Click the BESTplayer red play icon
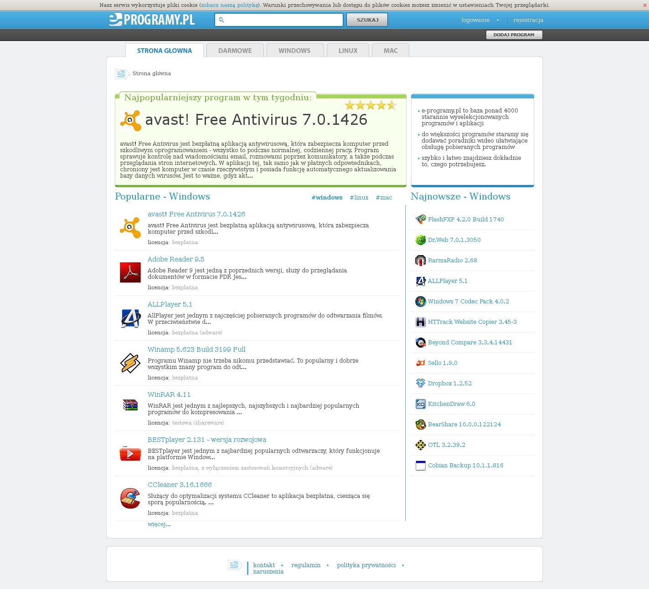The image size is (649, 589). pos(130,453)
